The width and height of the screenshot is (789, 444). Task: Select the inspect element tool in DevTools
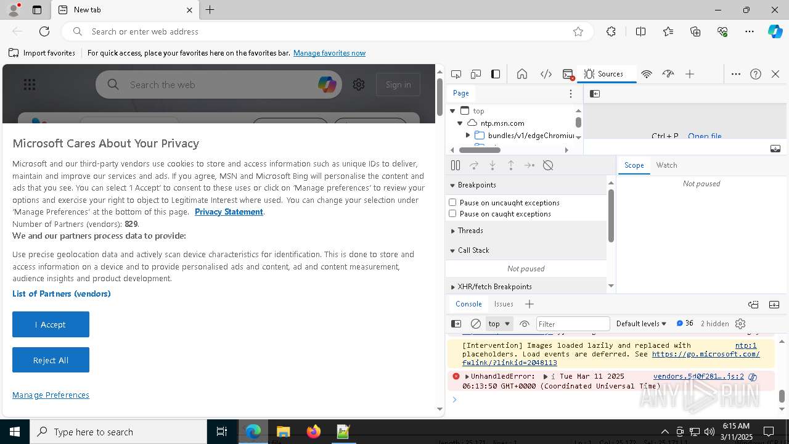(456, 74)
